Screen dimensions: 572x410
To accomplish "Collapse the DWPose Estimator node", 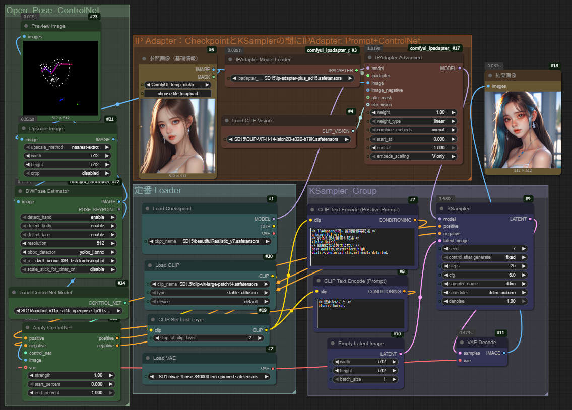I will [21, 191].
